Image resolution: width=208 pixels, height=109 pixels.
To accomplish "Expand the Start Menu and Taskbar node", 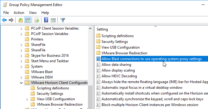I will pyautogui.click(x=21, y=61).
